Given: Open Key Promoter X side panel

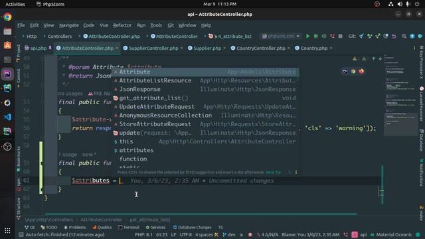Looking at the screenshot, I should click(x=422, y=62).
